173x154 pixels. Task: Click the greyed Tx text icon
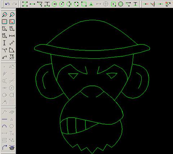coord(12,133)
